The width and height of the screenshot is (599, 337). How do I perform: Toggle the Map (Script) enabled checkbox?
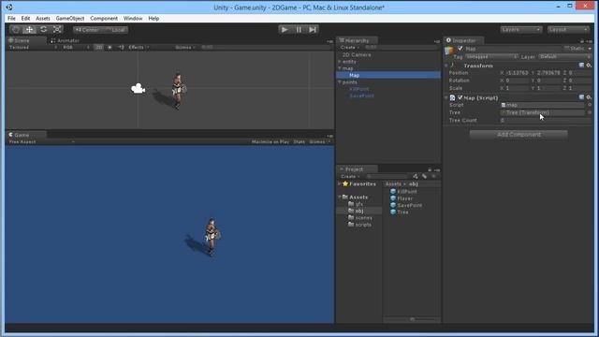point(460,97)
